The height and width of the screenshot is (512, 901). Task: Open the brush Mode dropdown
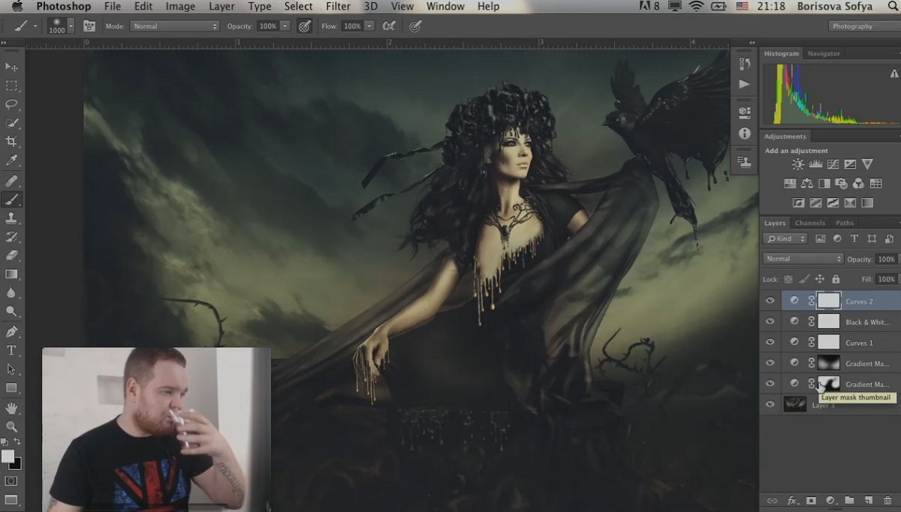tap(174, 25)
